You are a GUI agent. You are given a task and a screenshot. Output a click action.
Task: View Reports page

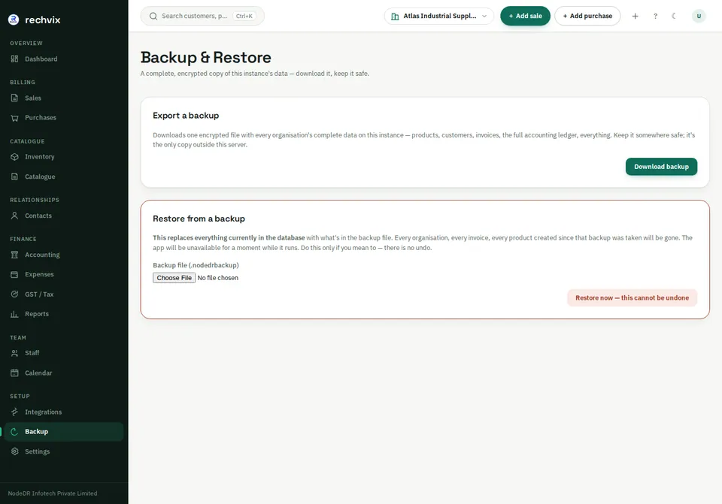click(64, 314)
